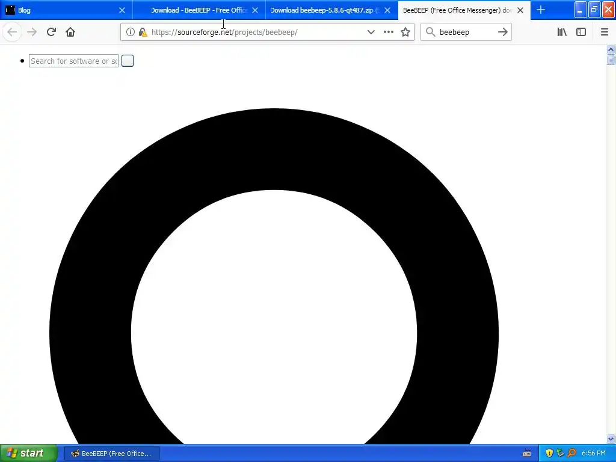This screenshot has width=616, height=462.
Task: Open the orange magnifier tray icon
Action: [572, 454]
